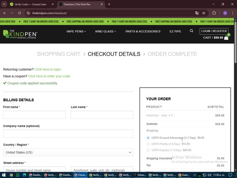Screen dimensions: 237x178
Task: Close the Verify Codes SimplyCodes tab
Action: pos(53,4)
